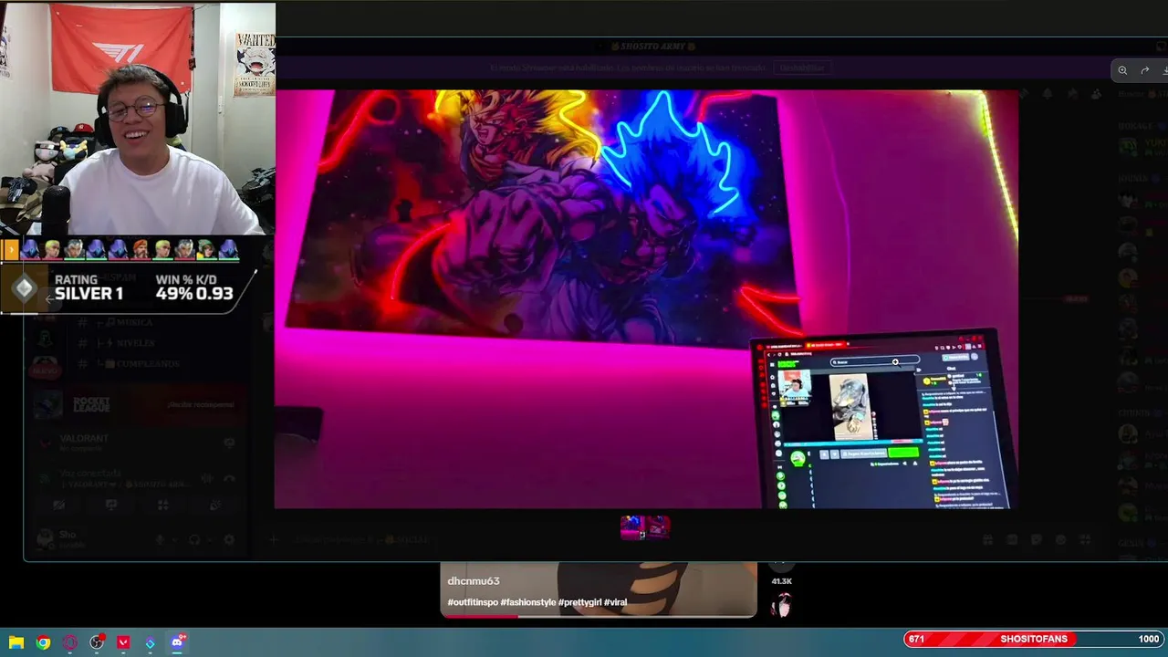The height and width of the screenshot is (657, 1168).
Task: Disconnect from voice with the phone icon
Action: pos(229,478)
